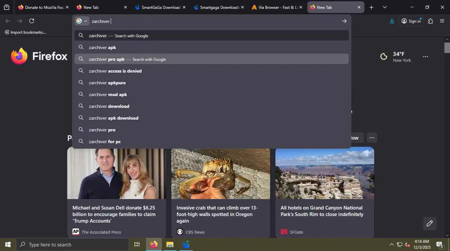The height and width of the screenshot is (251, 450).
Task: Select the first suggestion 'zarchiver — Search with Google'
Action: point(212,36)
